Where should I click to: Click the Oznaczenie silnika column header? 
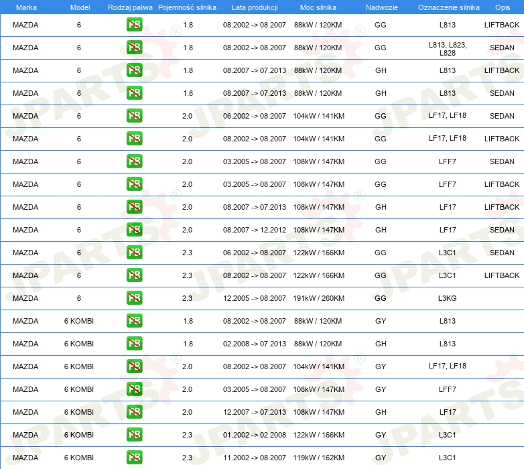449,7
